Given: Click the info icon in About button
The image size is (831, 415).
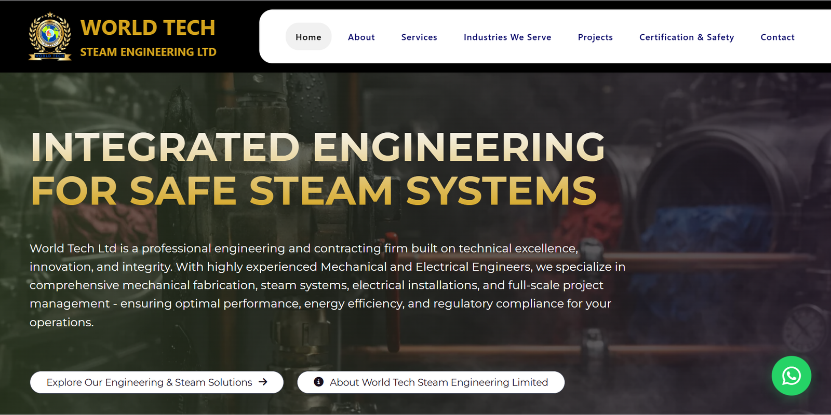Looking at the screenshot, I should tap(319, 382).
